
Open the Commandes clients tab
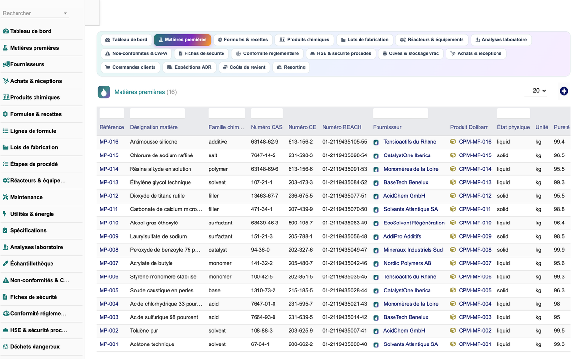(130, 67)
